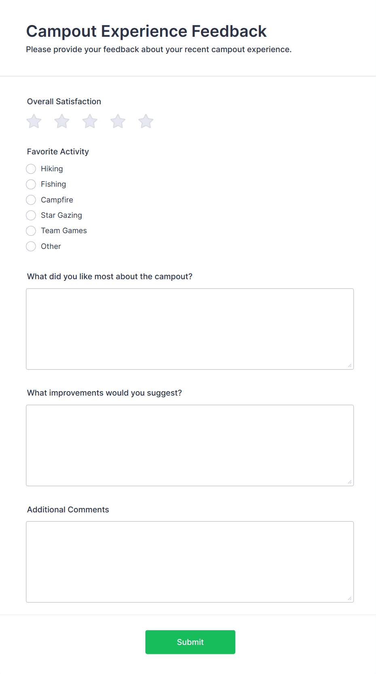Click the 'liked most about campout' textbox
376x674 pixels.
pyautogui.click(x=190, y=329)
